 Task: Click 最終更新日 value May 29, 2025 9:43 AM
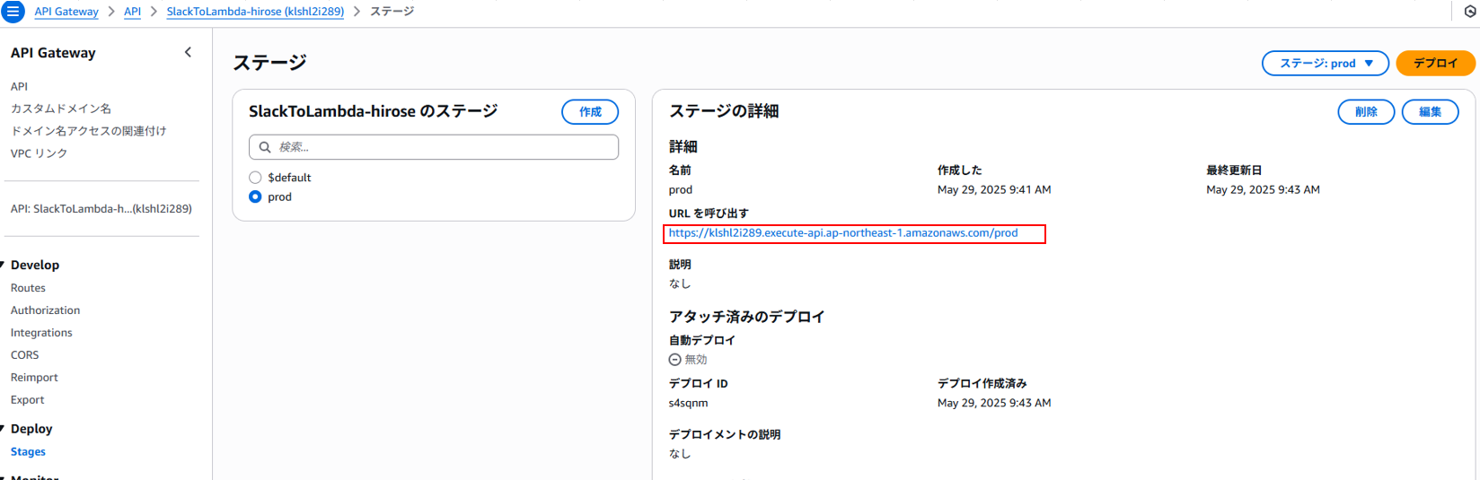pyautogui.click(x=1263, y=189)
